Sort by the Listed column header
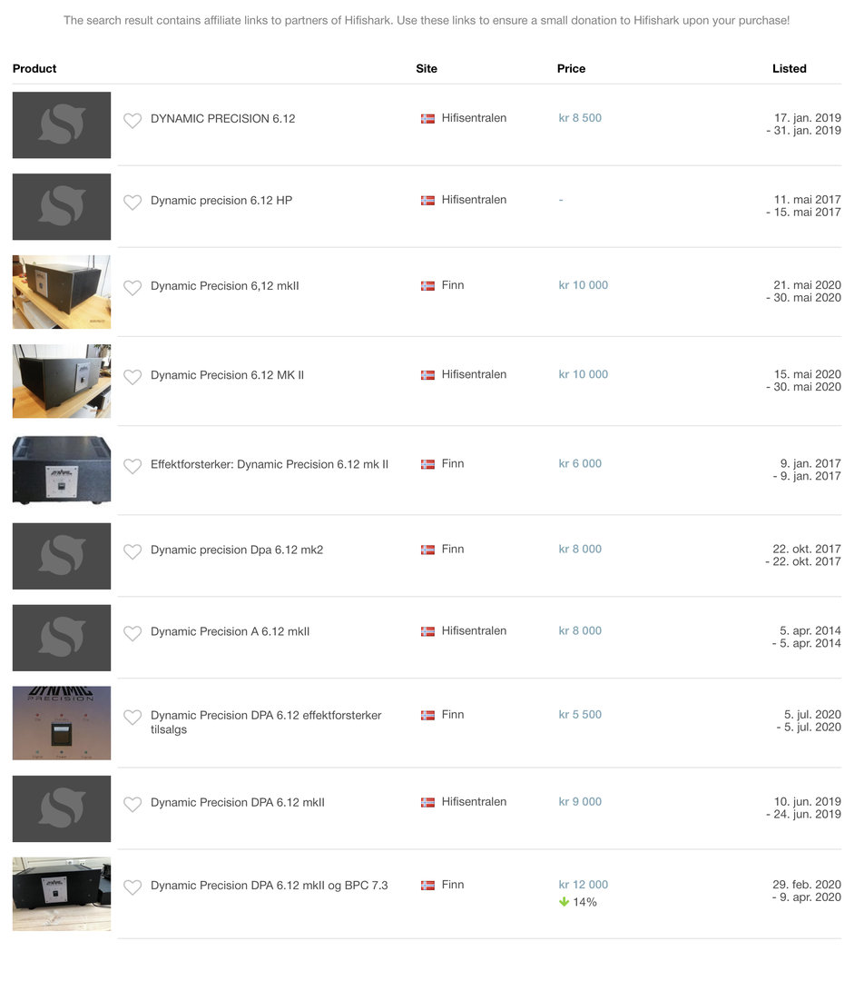Image resolution: width=854 pixels, height=981 pixels. (789, 69)
